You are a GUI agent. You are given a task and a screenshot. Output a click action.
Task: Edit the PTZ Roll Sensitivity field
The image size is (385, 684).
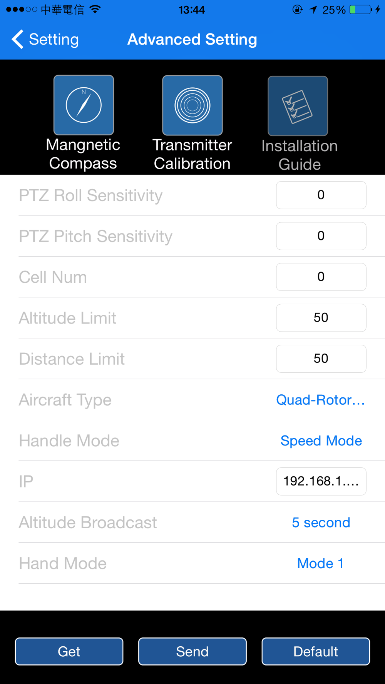tap(321, 195)
